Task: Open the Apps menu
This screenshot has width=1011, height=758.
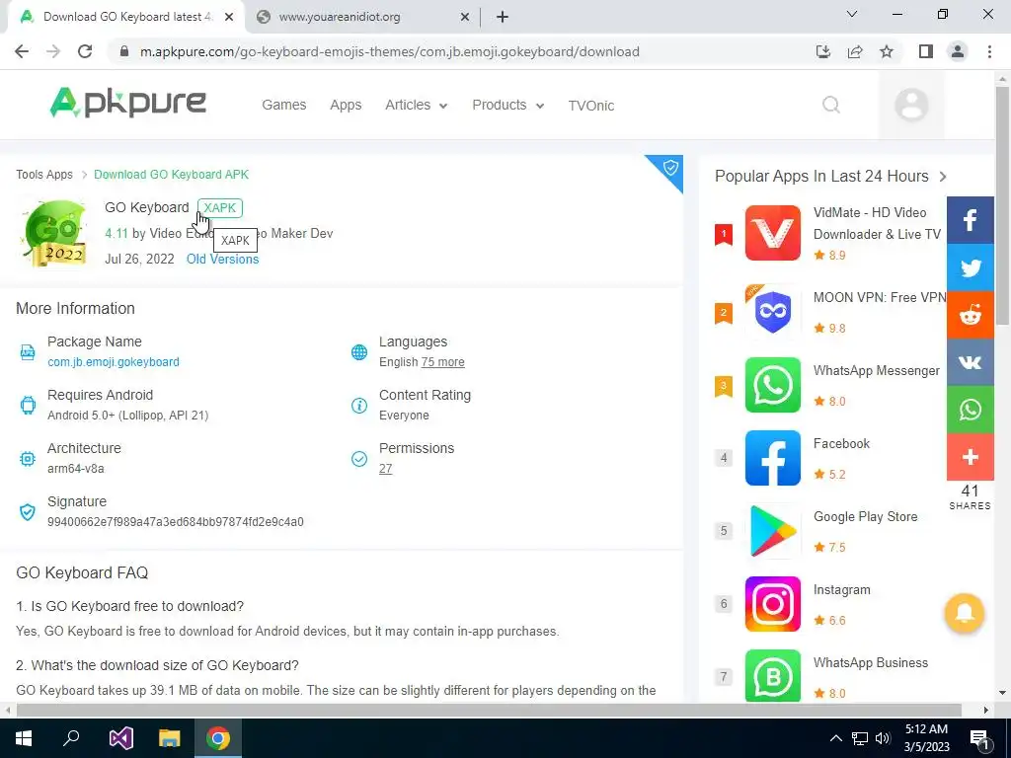Action: [x=346, y=105]
